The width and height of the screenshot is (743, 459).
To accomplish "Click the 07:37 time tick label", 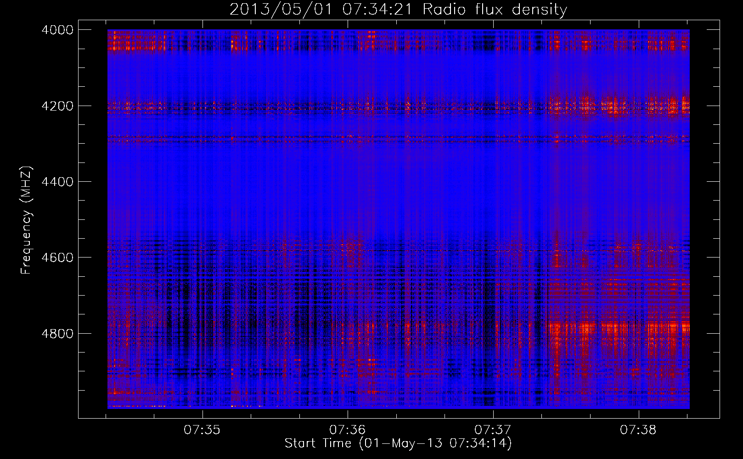I will click(493, 430).
